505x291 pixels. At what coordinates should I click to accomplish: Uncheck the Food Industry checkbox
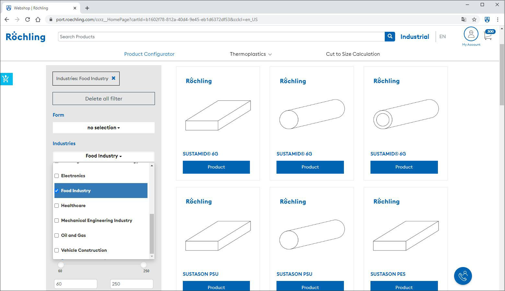pos(56,191)
